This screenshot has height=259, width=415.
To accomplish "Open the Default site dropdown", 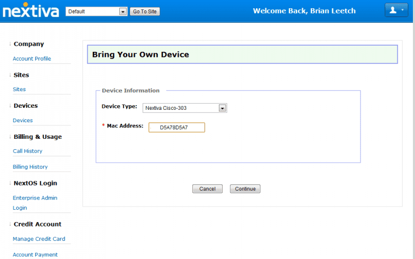I will 96,11.
